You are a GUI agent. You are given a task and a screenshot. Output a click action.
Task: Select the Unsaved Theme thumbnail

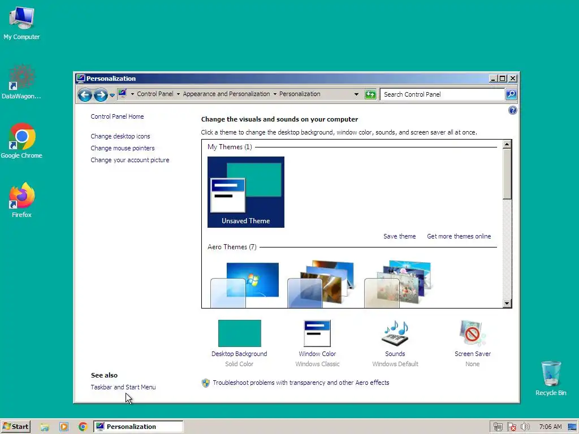tap(246, 192)
